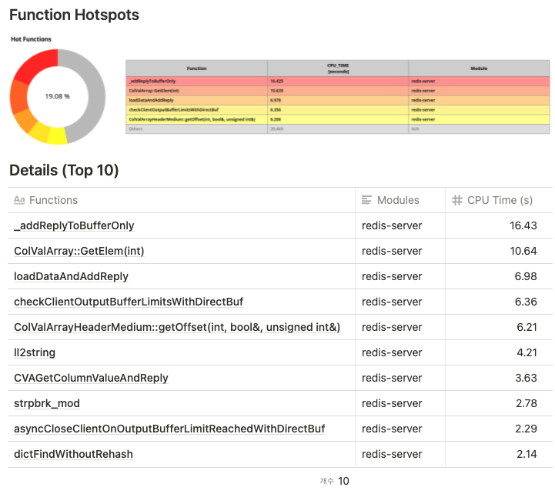Open the dictFindWithoutRehash entry
This screenshot has width=555, height=494.
click(x=73, y=454)
